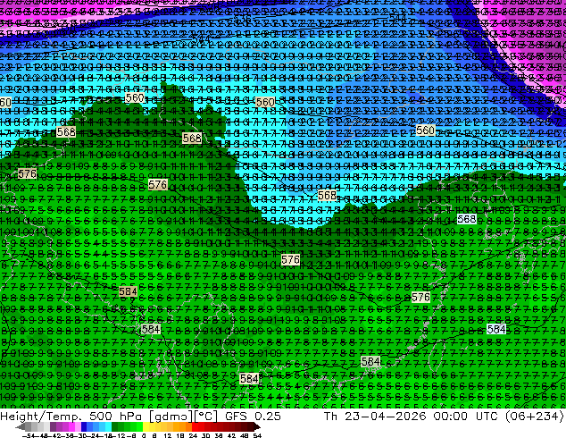Click the dark right arrow of color scale
566x438 pixels.
(x=257, y=427)
